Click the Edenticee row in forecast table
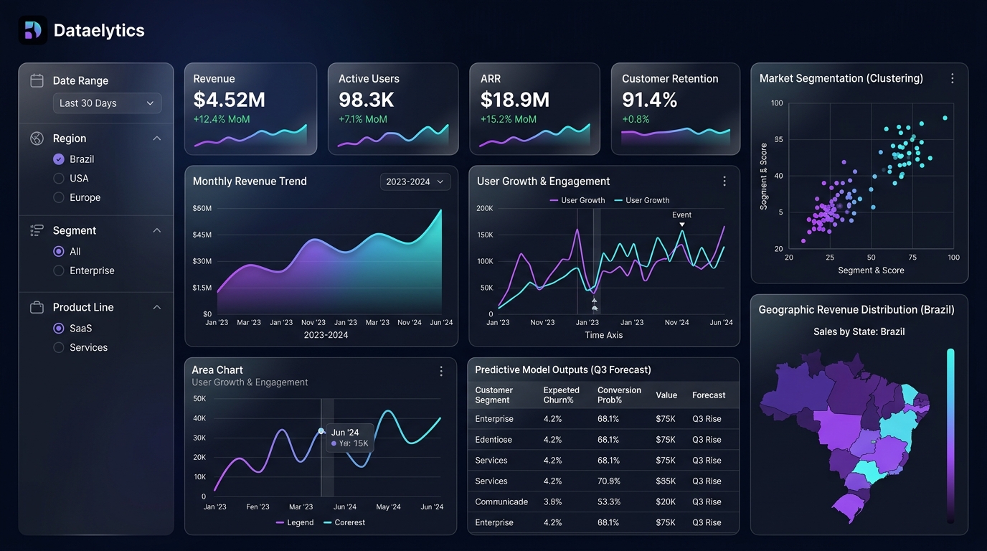The height and width of the screenshot is (551, 987). coord(603,440)
